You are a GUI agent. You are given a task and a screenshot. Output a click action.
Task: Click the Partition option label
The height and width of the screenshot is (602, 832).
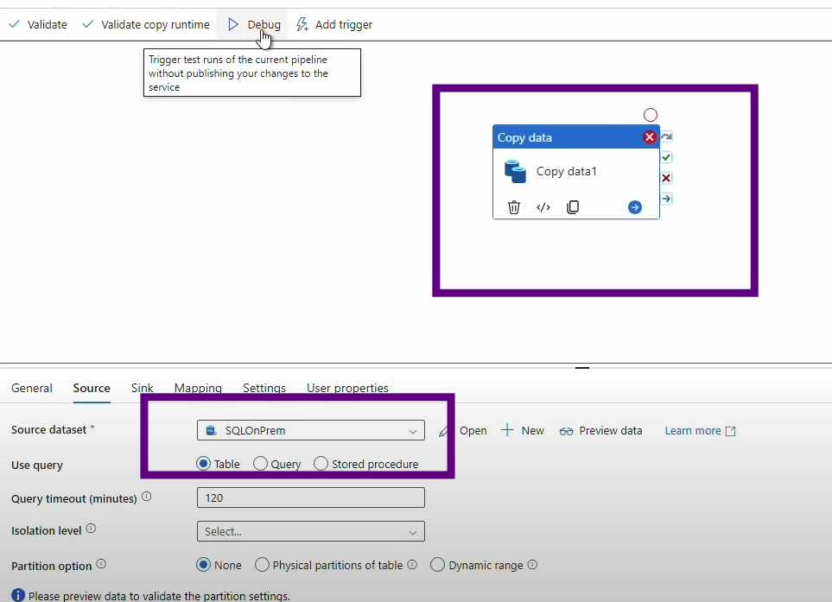pyautogui.click(x=52, y=566)
